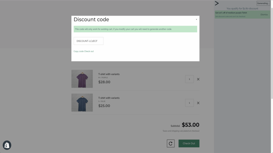Open the blue T-shirt thumbnail
273x153 pixels.
pos(82,103)
